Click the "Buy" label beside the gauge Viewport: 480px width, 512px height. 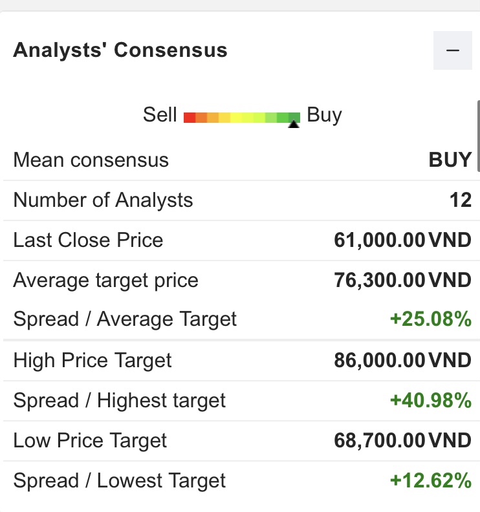[324, 115]
